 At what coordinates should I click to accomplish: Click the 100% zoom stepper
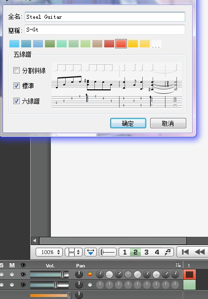click(x=49, y=252)
